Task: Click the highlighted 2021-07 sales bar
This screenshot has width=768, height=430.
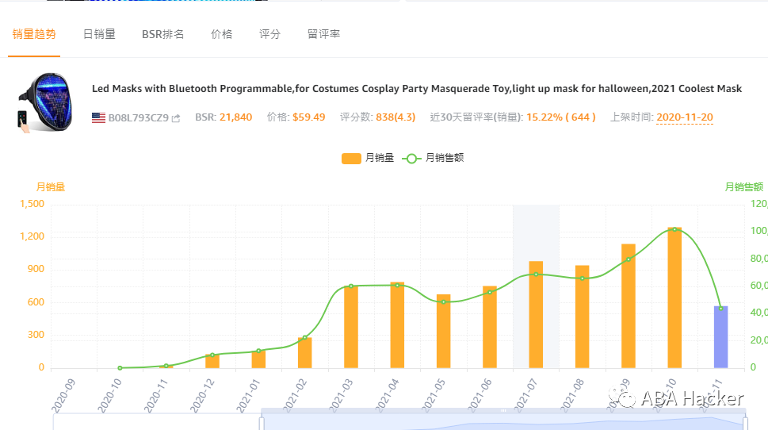Action: coord(536,314)
